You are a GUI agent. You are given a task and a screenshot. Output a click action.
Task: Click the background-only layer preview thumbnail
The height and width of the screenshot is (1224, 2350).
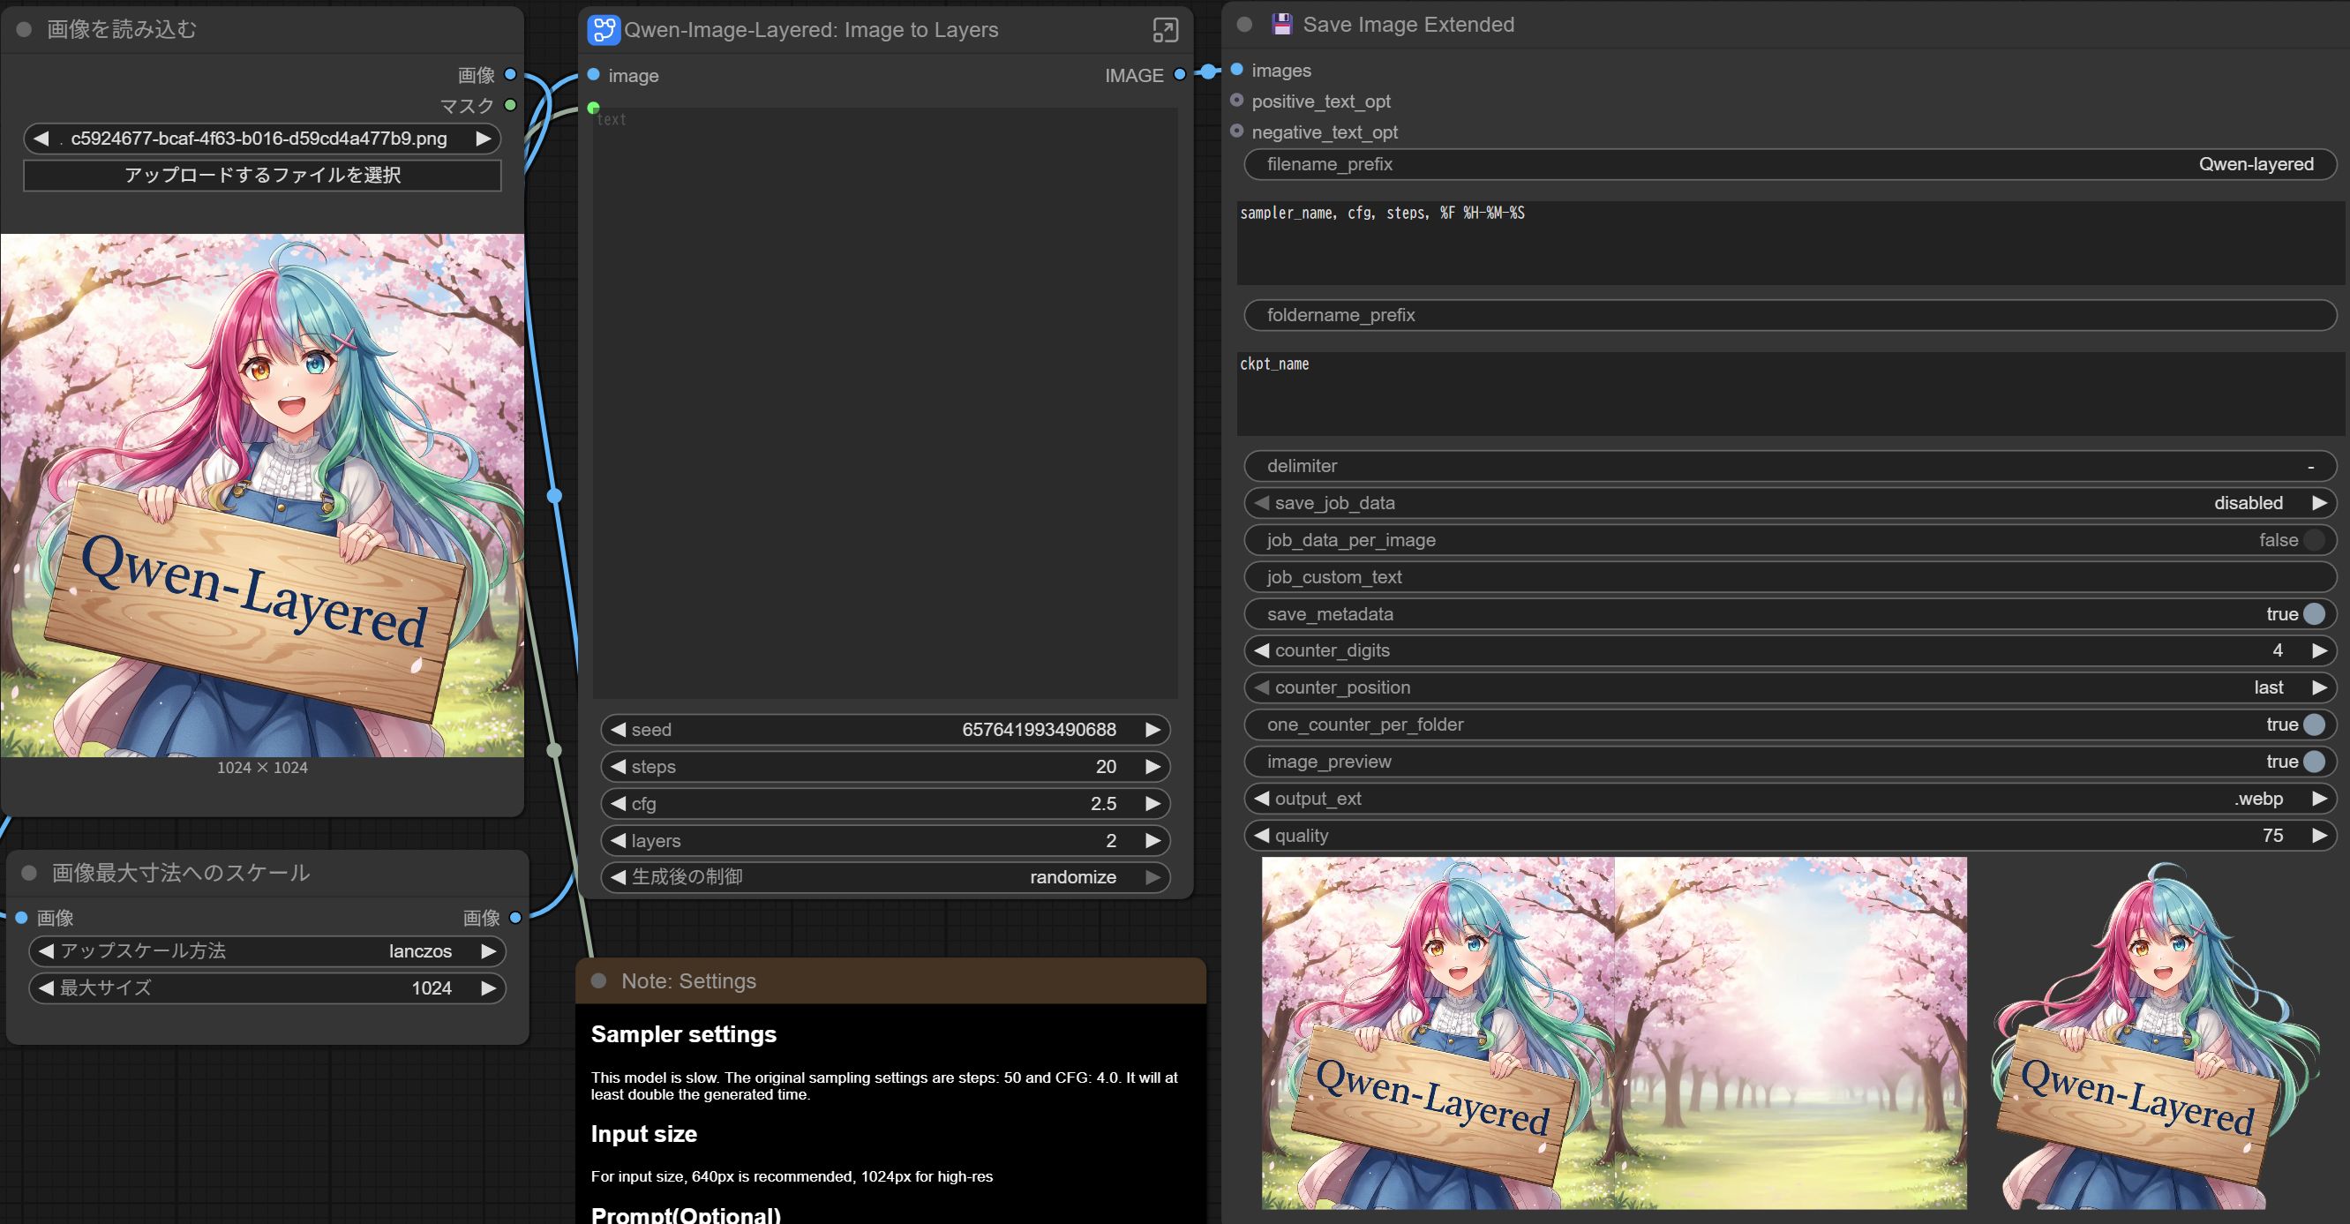[1790, 1033]
